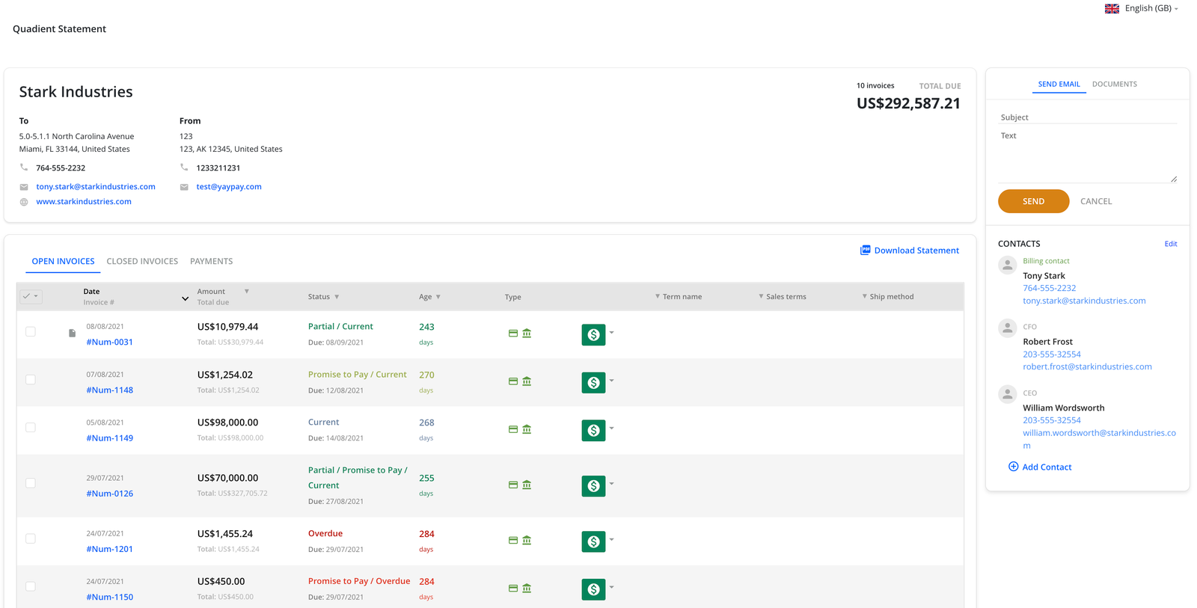
Task: Click the pay dollar icon for invoice #Num-1149
Action: pos(593,430)
